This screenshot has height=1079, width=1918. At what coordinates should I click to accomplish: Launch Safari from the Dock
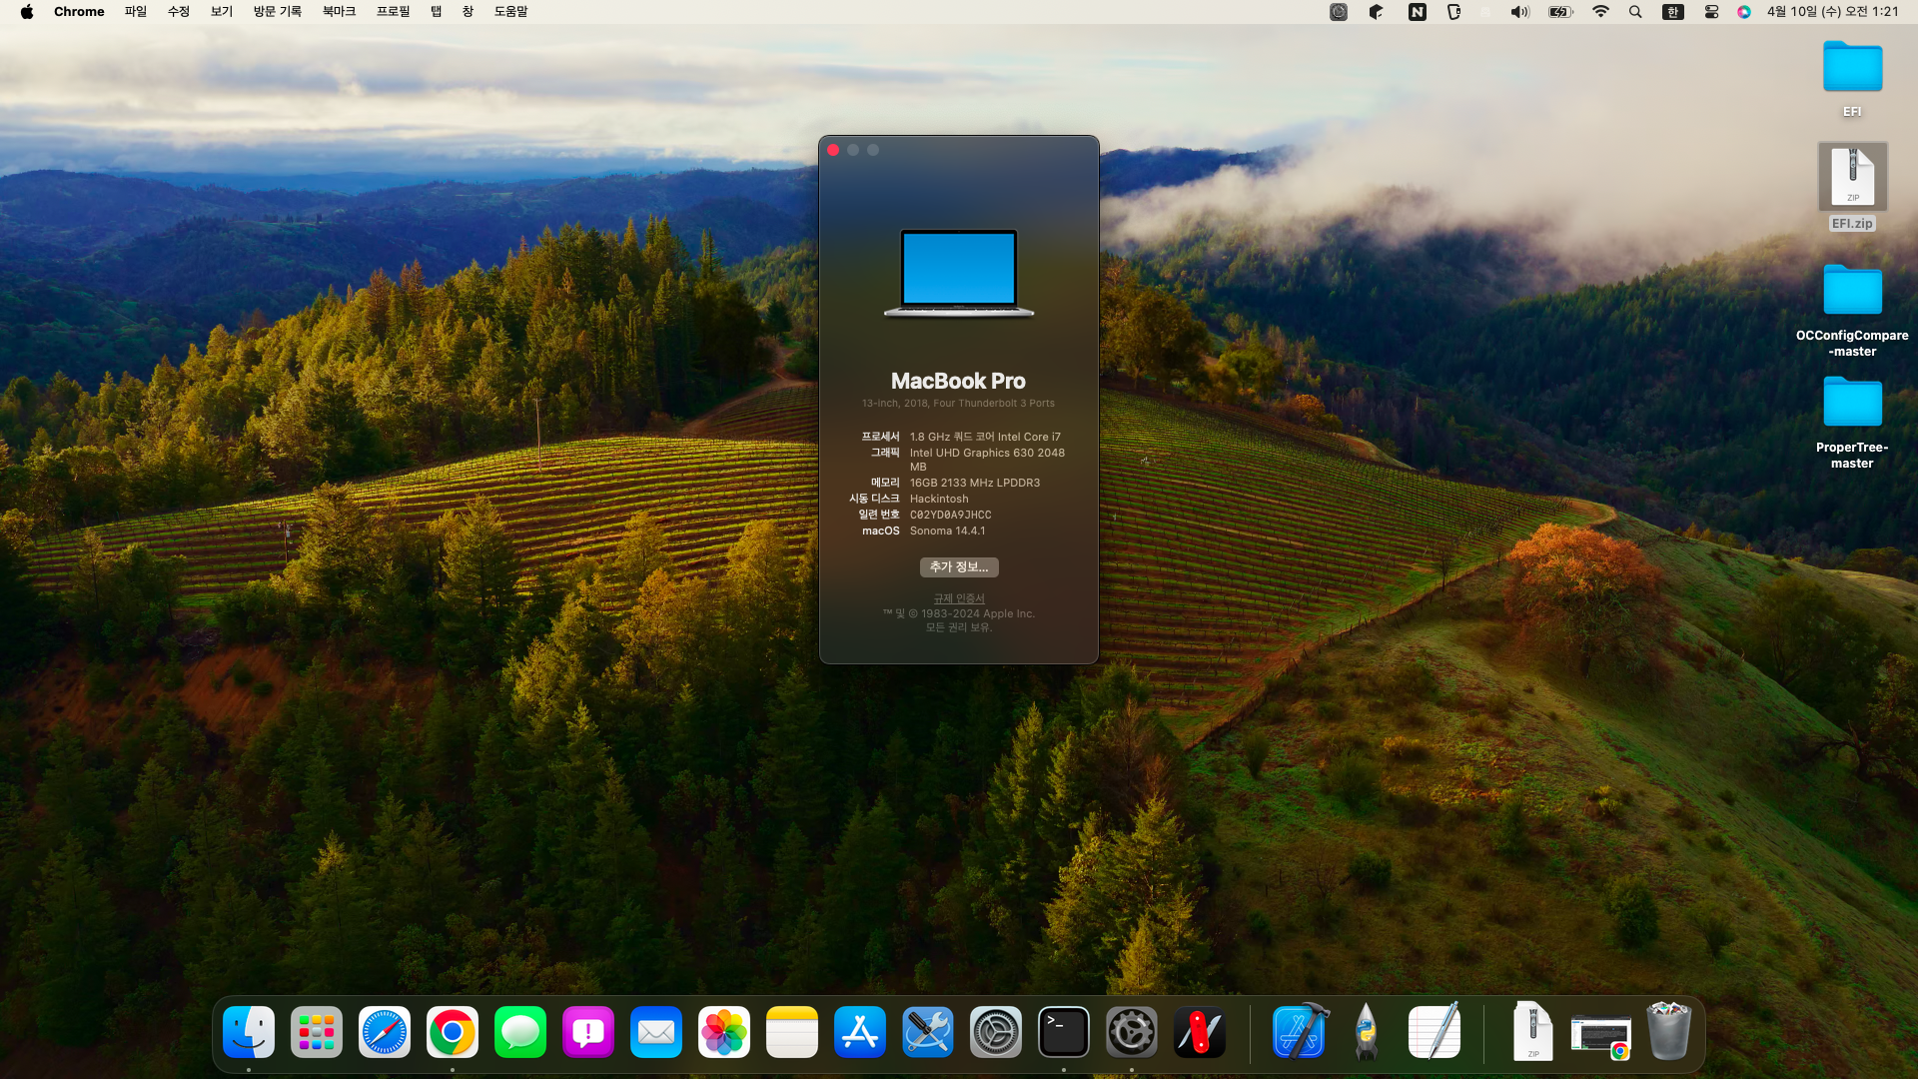385,1032
